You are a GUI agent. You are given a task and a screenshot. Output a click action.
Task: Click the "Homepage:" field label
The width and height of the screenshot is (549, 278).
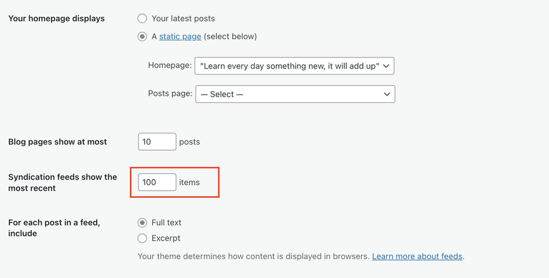coord(169,65)
